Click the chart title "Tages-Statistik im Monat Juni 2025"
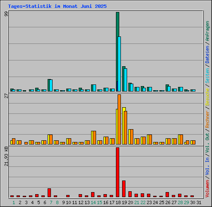The width and height of the screenshot is (212, 207). click(57, 6)
